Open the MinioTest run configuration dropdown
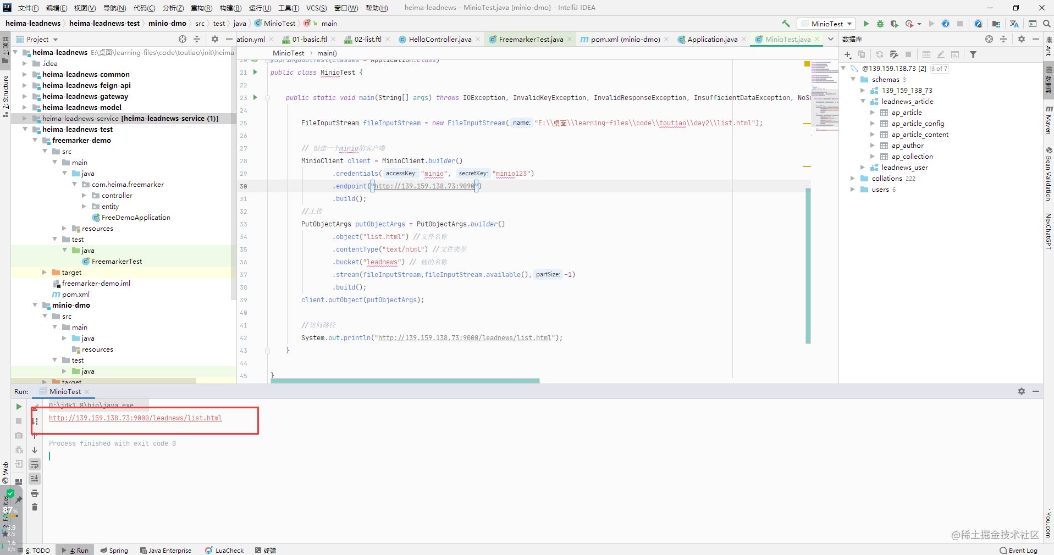This screenshot has width=1054, height=555. tap(826, 24)
